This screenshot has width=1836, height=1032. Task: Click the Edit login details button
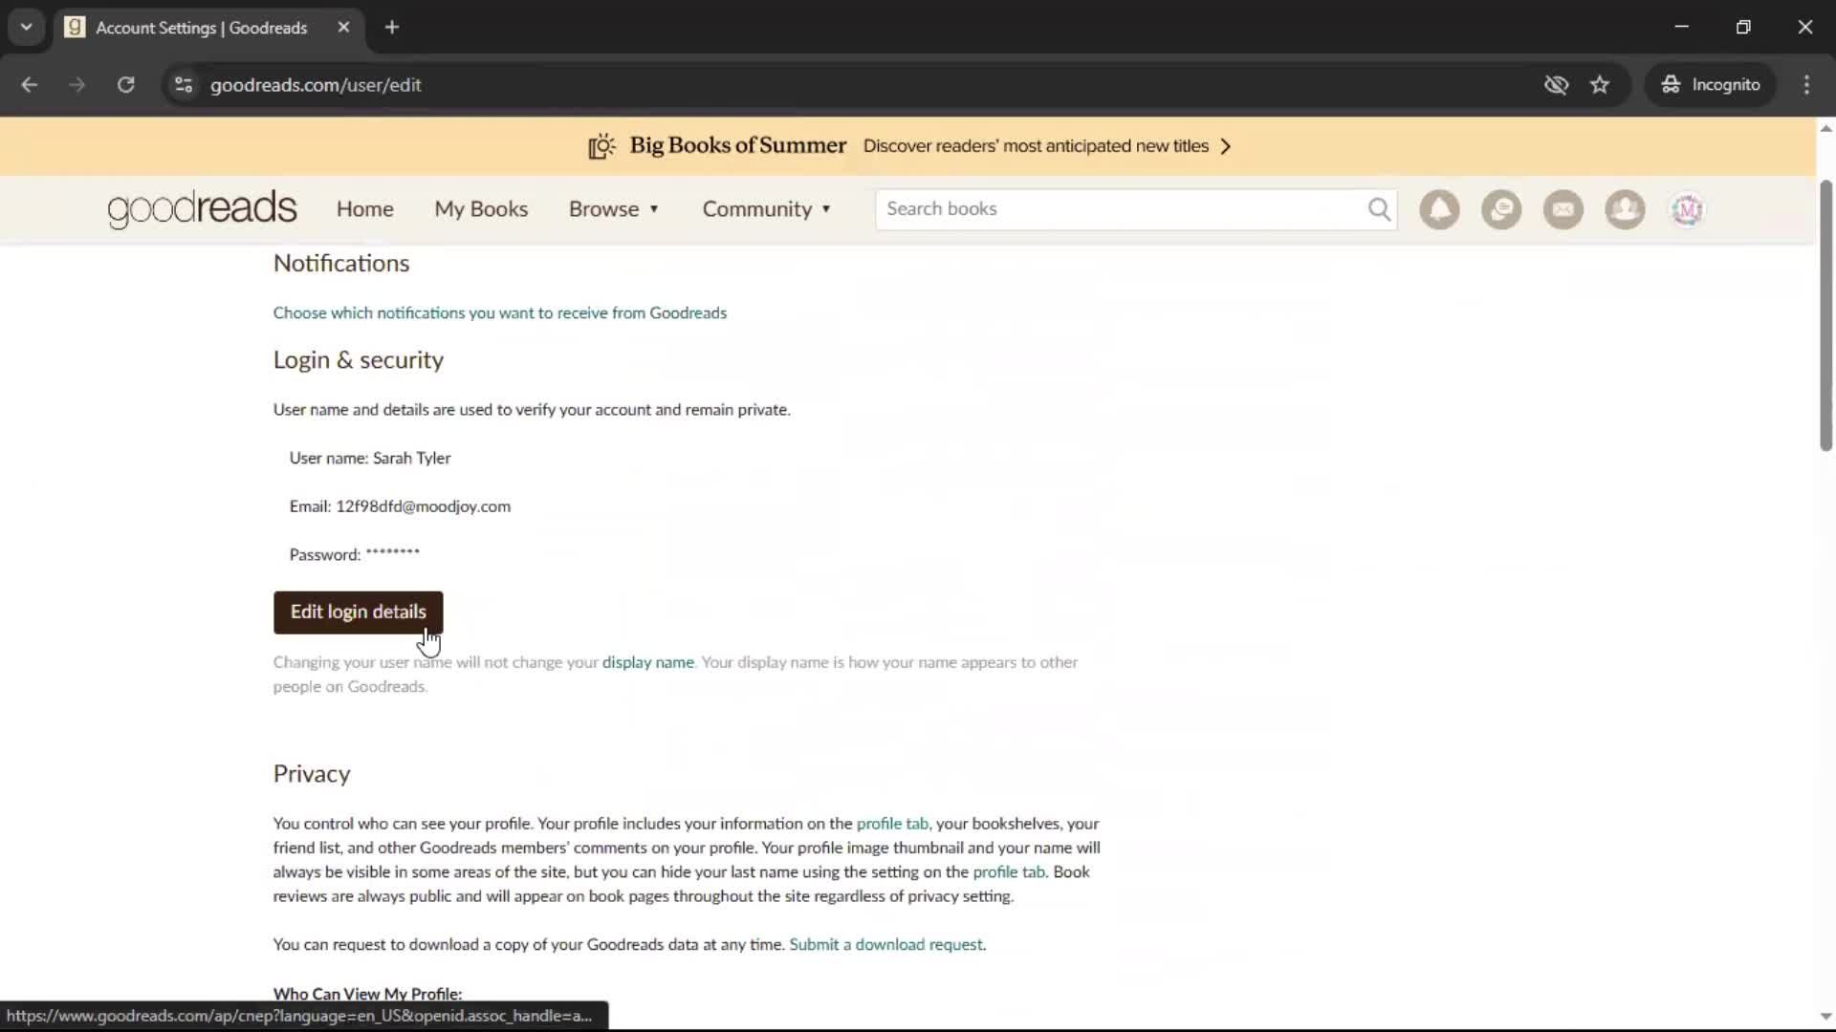(x=358, y=613)
